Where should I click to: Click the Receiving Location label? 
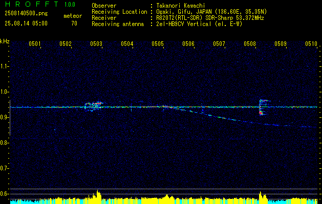coord(119,12)
